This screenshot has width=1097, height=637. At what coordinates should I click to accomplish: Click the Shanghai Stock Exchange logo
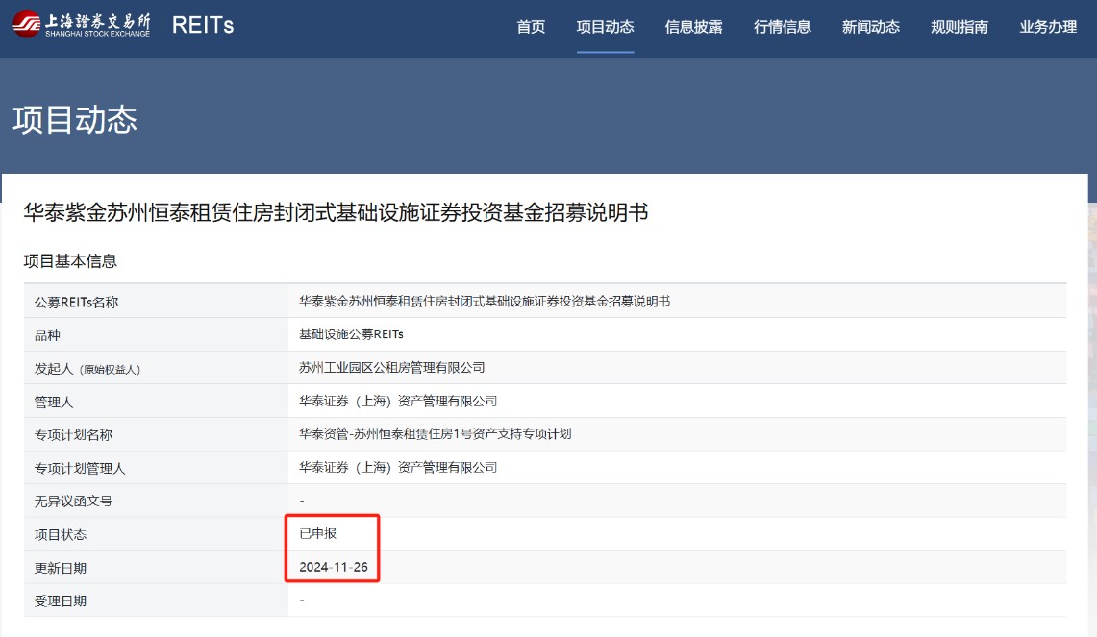tap(81, 24)
